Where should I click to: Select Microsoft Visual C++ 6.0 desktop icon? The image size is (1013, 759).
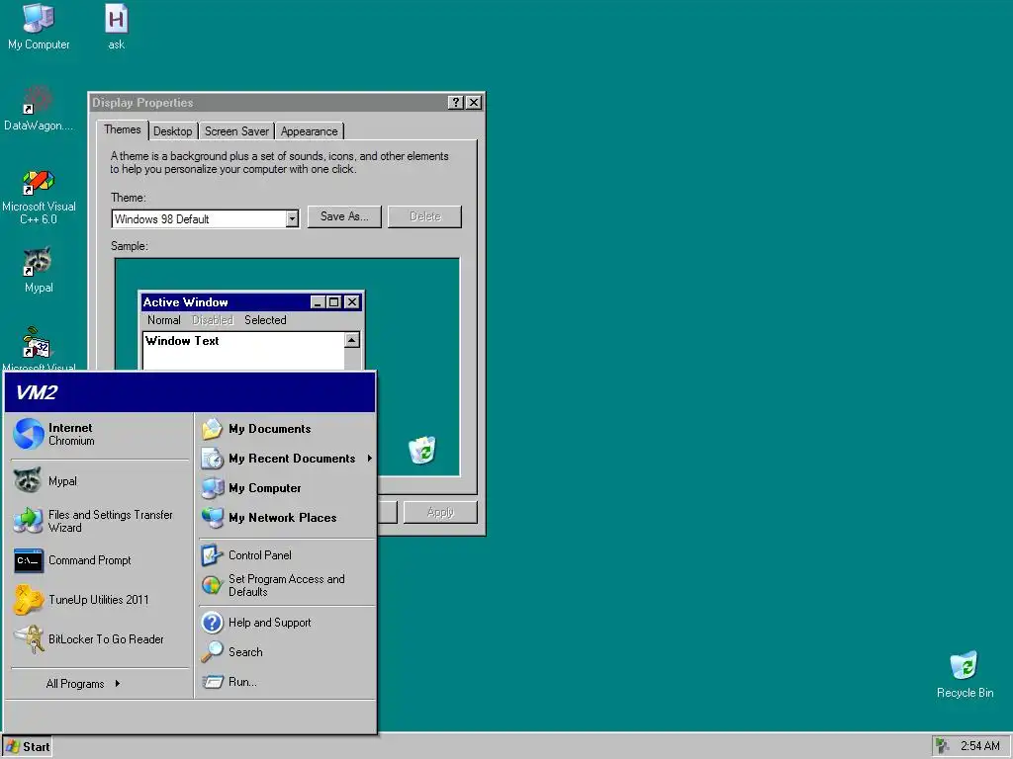[x=39, y=197]
